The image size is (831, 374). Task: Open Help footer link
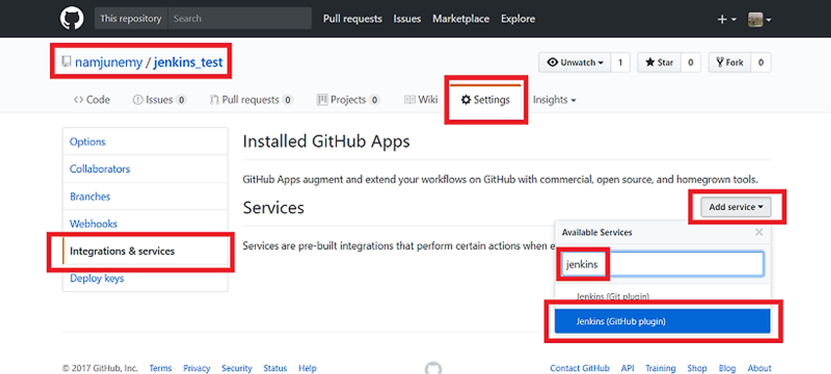pyautogui.click(x=307, y=368)
